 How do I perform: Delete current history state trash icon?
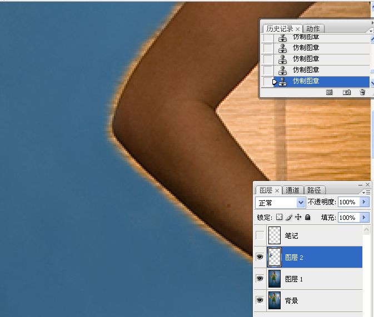coord(362,92)
